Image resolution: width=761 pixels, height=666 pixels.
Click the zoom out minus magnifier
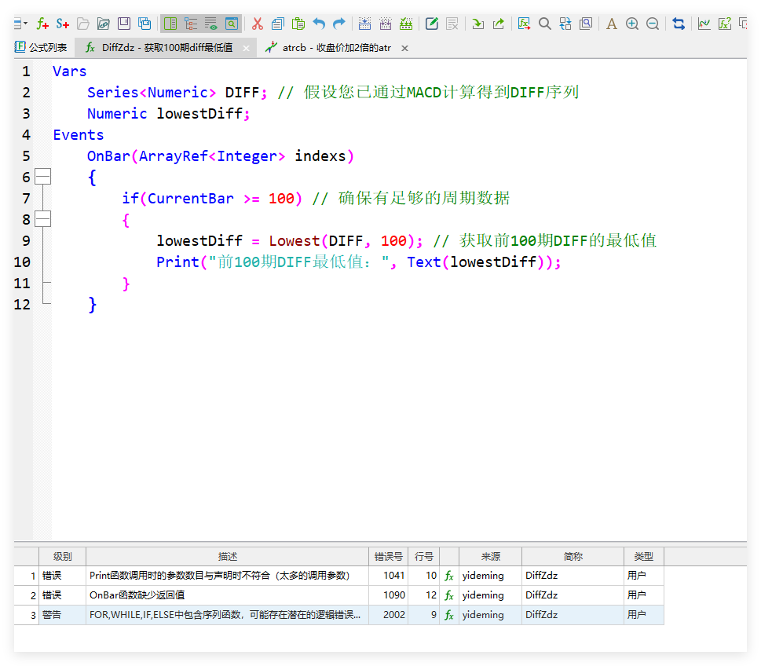(653, 24)
